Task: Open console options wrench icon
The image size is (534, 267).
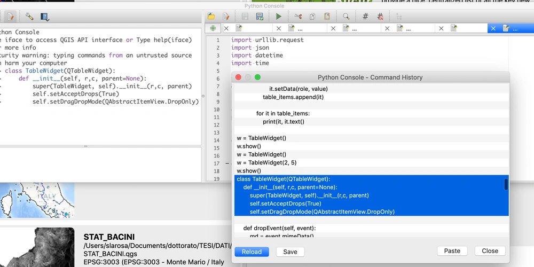Action: pos(29,17)
